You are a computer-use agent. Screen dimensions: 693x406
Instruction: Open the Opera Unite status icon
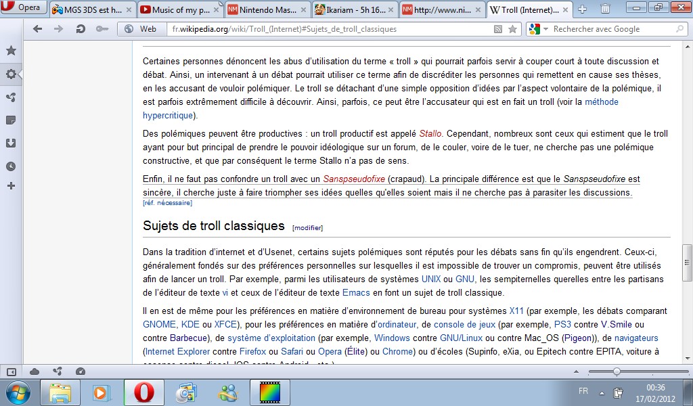58,372
